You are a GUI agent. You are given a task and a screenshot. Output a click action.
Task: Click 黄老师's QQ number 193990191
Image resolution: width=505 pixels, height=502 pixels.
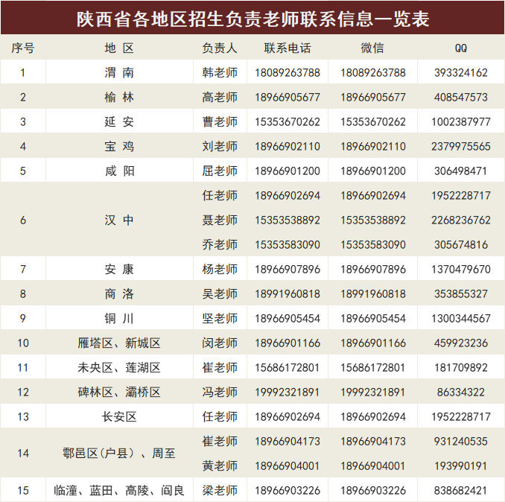(461, 466)
